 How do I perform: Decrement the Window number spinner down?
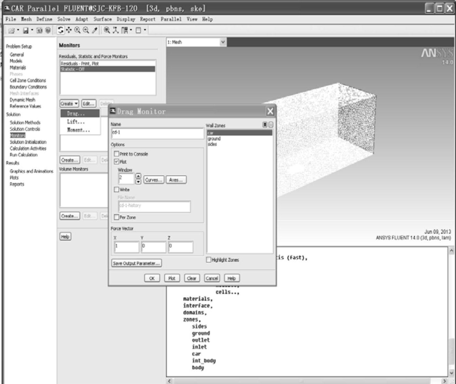[x=138, y=181]
